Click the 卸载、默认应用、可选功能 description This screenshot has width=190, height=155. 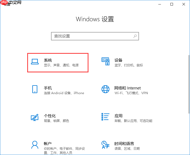coord(133,121)
